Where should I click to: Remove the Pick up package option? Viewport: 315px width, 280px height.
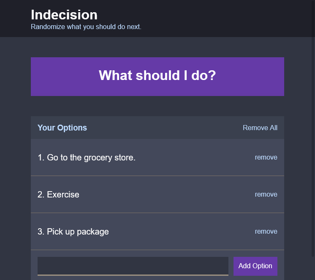pyautogui.click(x=266, y=231)
